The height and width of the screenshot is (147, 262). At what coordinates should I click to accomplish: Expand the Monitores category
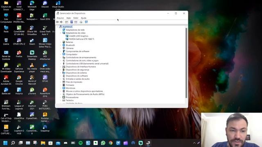(x=61, y=88)
